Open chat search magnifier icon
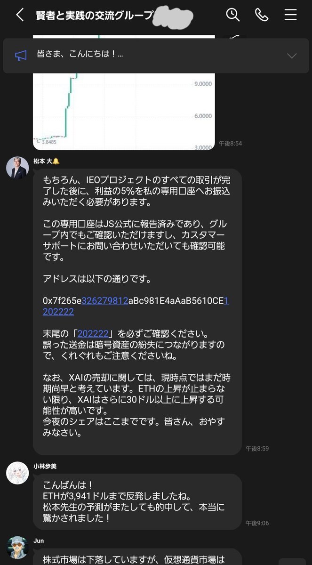The width and height of the screenshot is (312, 565). [x=232, y=15]
